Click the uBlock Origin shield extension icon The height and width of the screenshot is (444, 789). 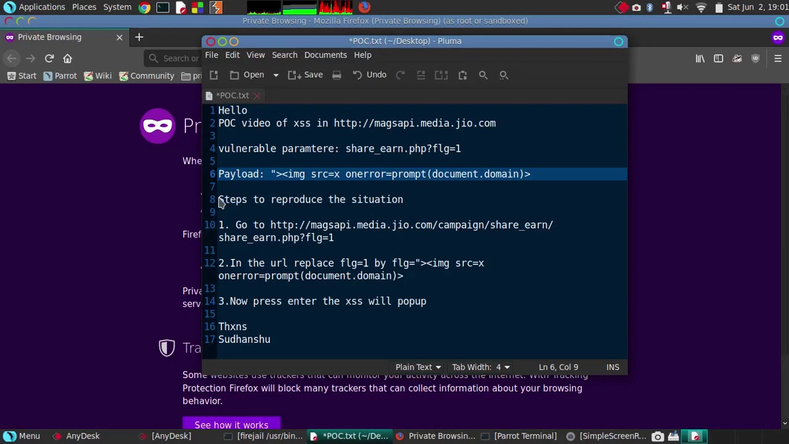[755, 59]
